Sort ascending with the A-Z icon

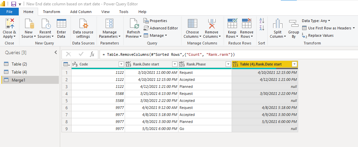coord(262,21)
